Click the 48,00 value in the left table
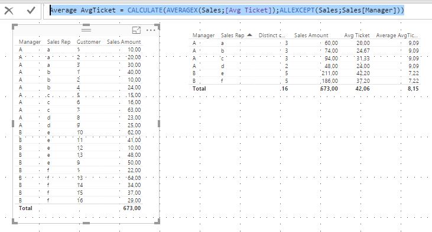 (134, 155)
